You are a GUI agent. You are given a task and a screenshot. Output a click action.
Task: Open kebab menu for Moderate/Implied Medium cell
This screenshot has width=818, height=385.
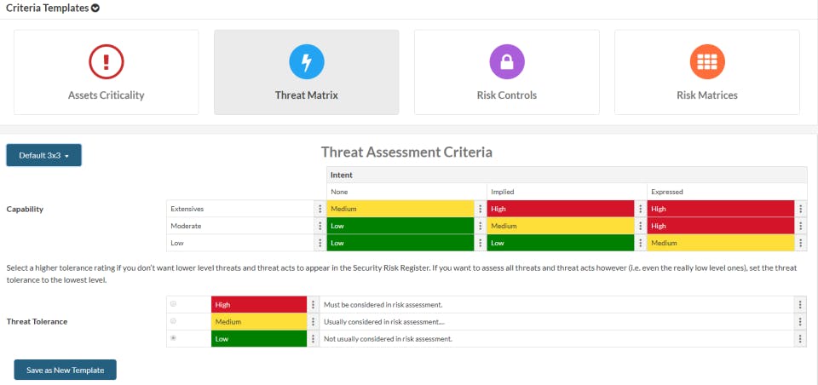(640, 226)
